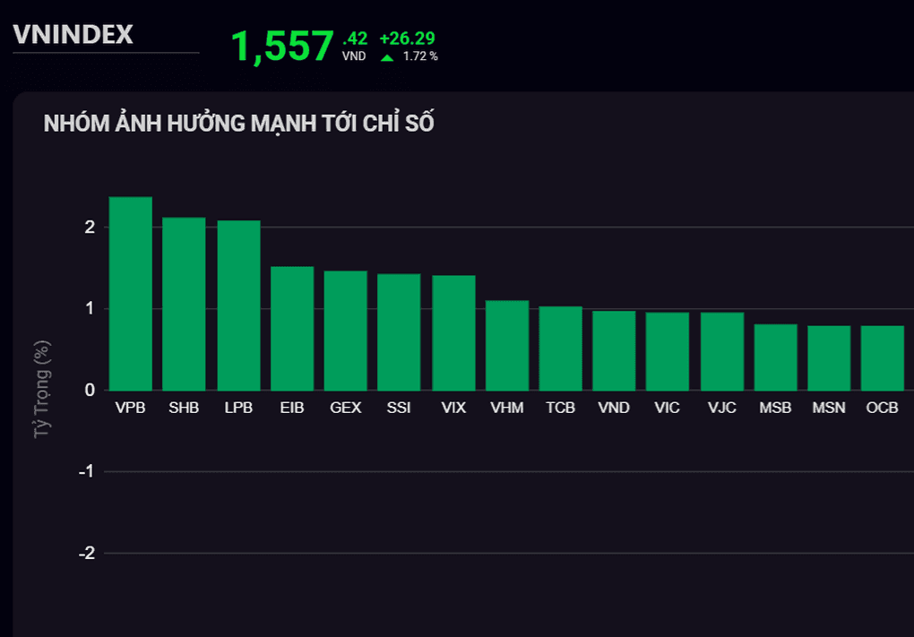
Task: Click the 1.72 % percentage change
Action: coord(420,56)
